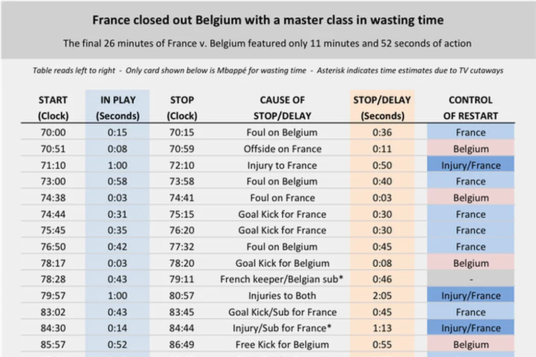Click the CONTROL OF RESTART header
The image size is (536, 357).
click(470, 108)
